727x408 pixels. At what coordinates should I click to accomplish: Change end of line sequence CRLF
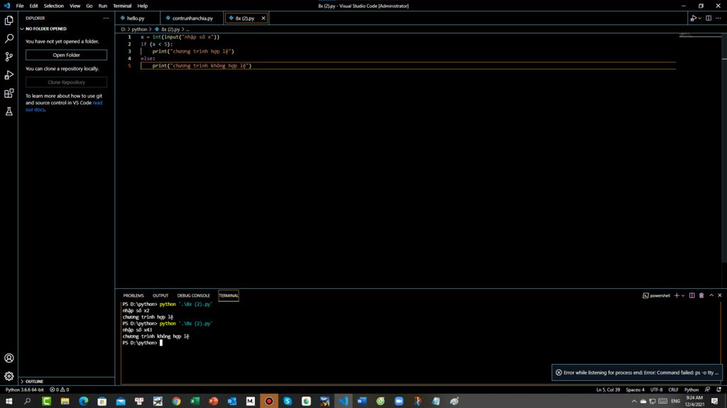(x=673, y=390)
